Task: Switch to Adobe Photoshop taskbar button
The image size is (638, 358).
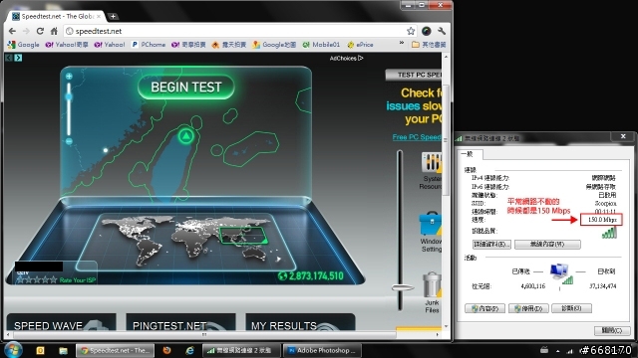Action: click(321, 350)
